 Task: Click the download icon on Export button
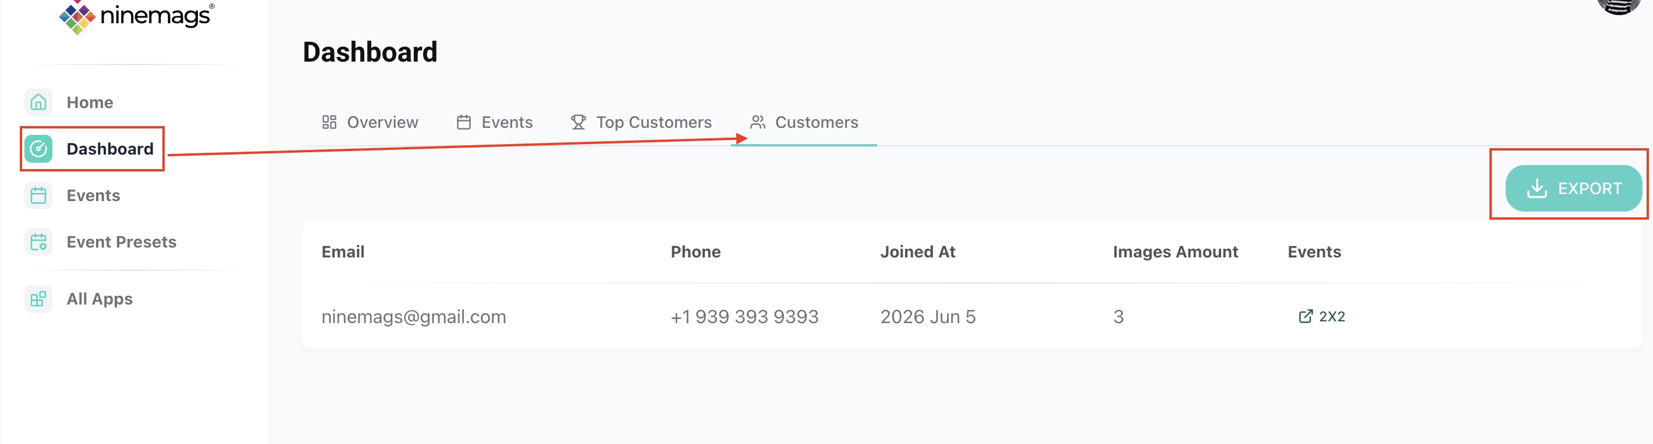(1537, 188)
